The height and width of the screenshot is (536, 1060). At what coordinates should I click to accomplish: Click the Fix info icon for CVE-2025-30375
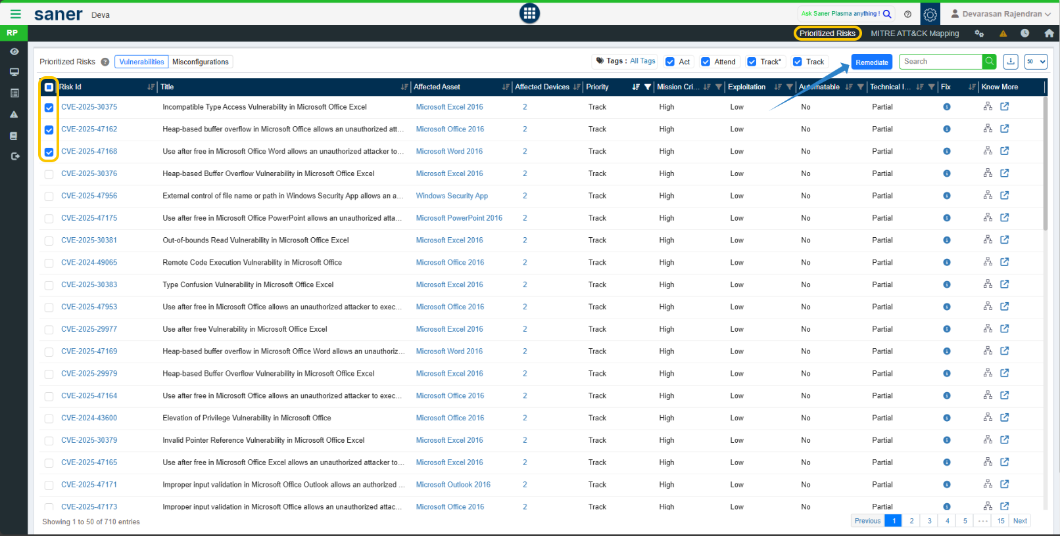click(947, 107)
